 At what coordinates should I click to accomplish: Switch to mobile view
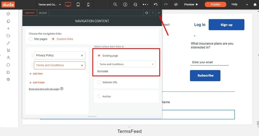click(x=88, y=5)
